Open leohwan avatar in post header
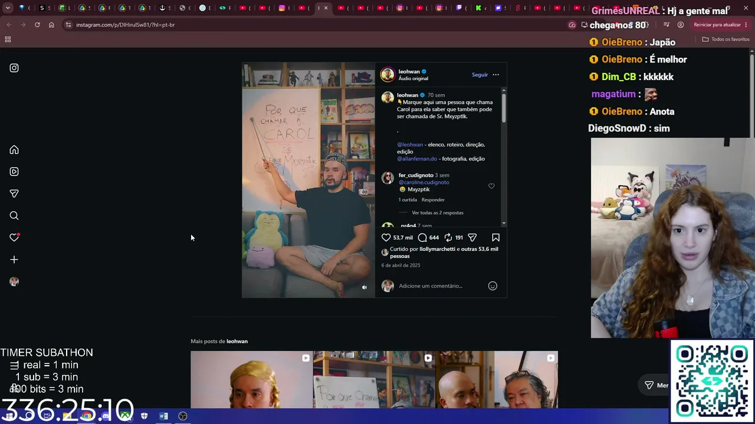This screenshot has height=424, width=755. point(388,75)
